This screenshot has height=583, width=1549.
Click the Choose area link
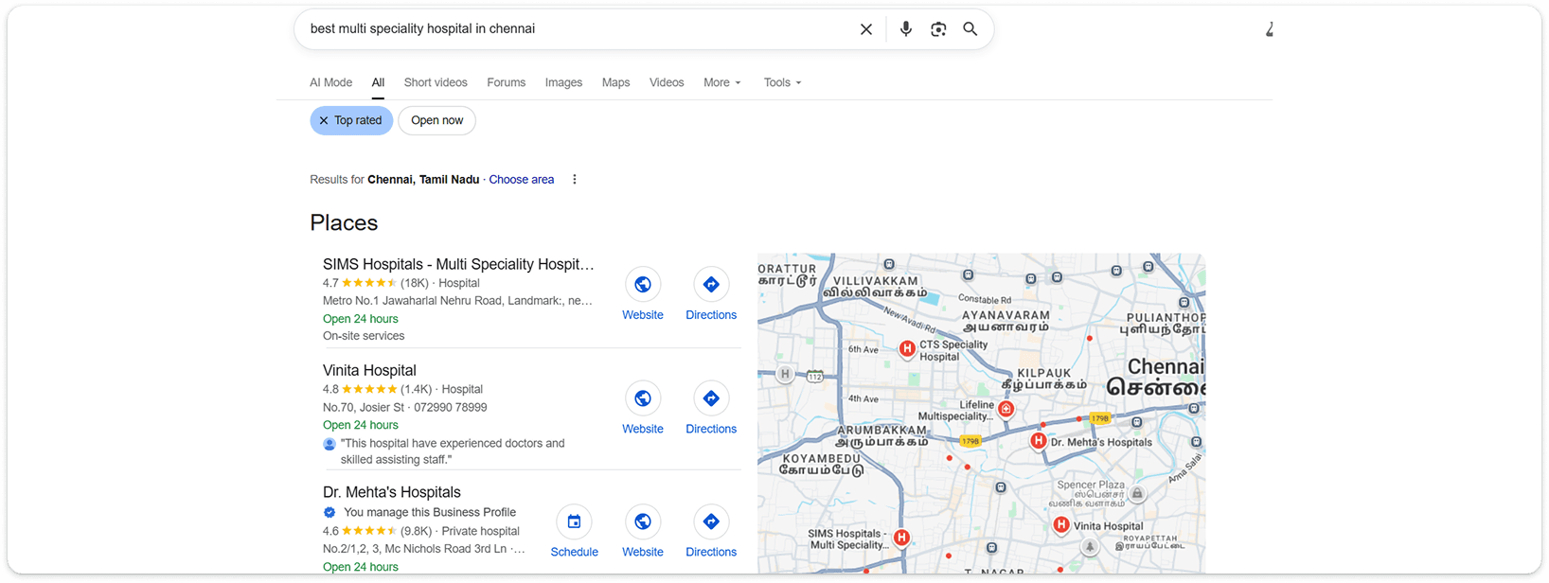pos(522,180)
